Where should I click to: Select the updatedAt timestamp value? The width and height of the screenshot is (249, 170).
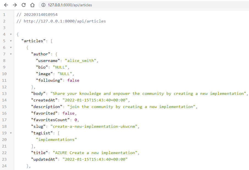pyautogui.click(x=95, y=159)
